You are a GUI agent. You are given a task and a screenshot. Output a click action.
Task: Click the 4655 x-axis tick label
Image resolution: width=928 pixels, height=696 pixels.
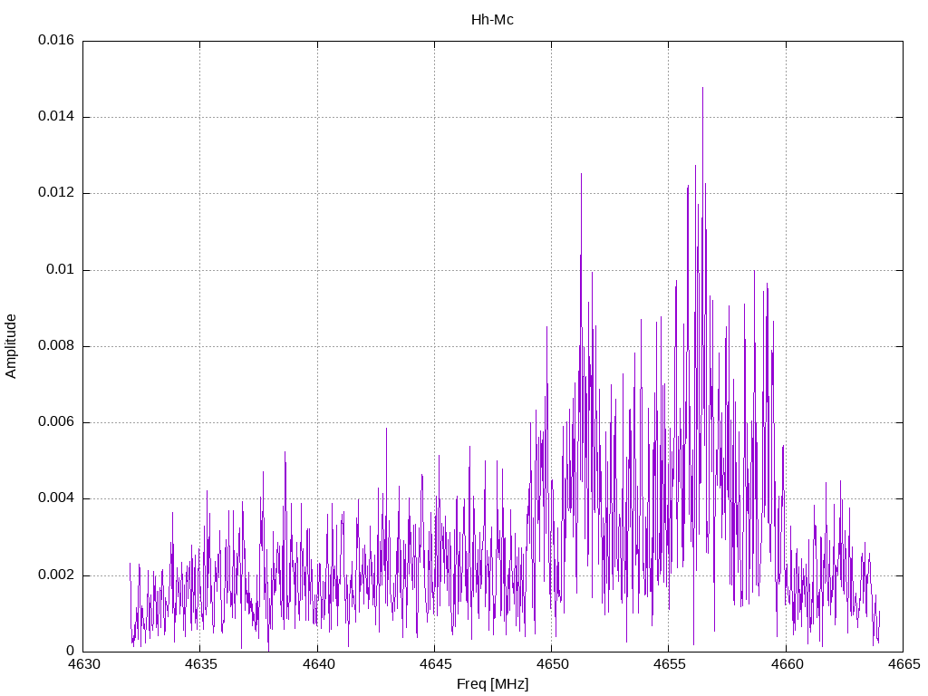[x=668, y=662]
